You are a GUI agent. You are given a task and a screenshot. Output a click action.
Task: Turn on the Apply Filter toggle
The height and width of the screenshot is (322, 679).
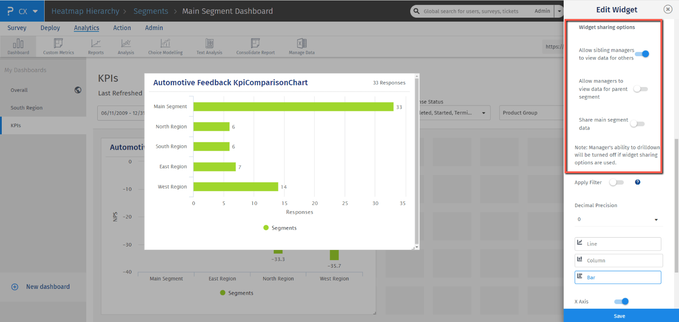pos(616,182)
